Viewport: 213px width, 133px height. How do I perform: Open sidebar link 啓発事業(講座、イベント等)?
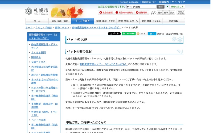click(44, 114)
